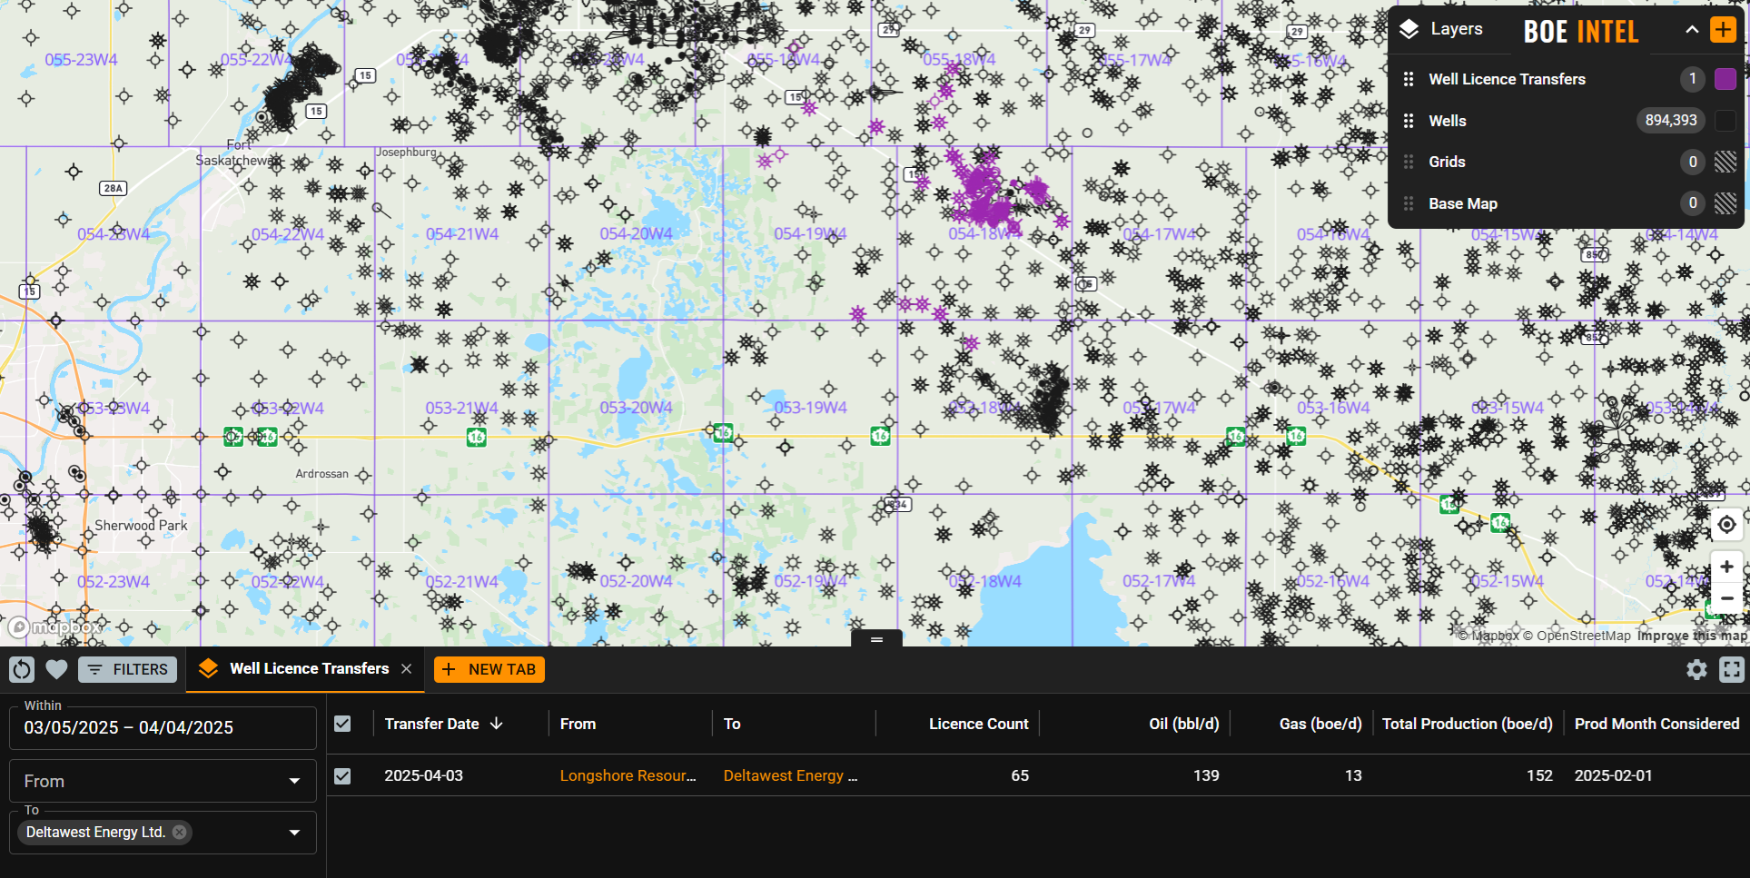
Task: Toggle the Grids layer hatched visibility swatch
Action: [x=1725, y=162]
